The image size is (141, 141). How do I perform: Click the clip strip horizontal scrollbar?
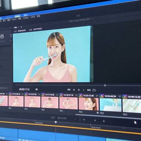pos(108,116)
